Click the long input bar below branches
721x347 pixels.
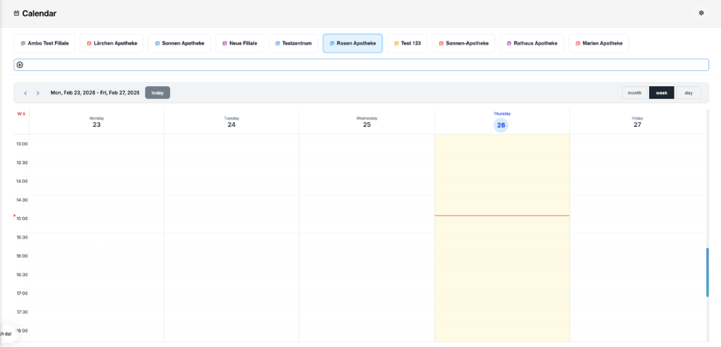(x=361, y=65)
